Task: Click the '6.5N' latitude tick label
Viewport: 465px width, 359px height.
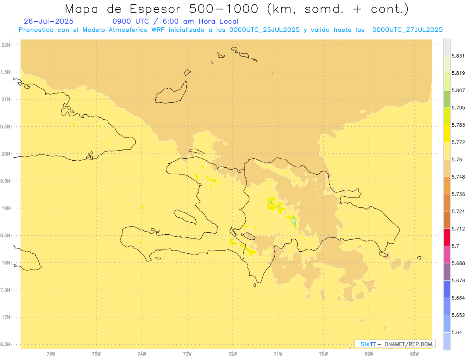Action: (6, 344)
